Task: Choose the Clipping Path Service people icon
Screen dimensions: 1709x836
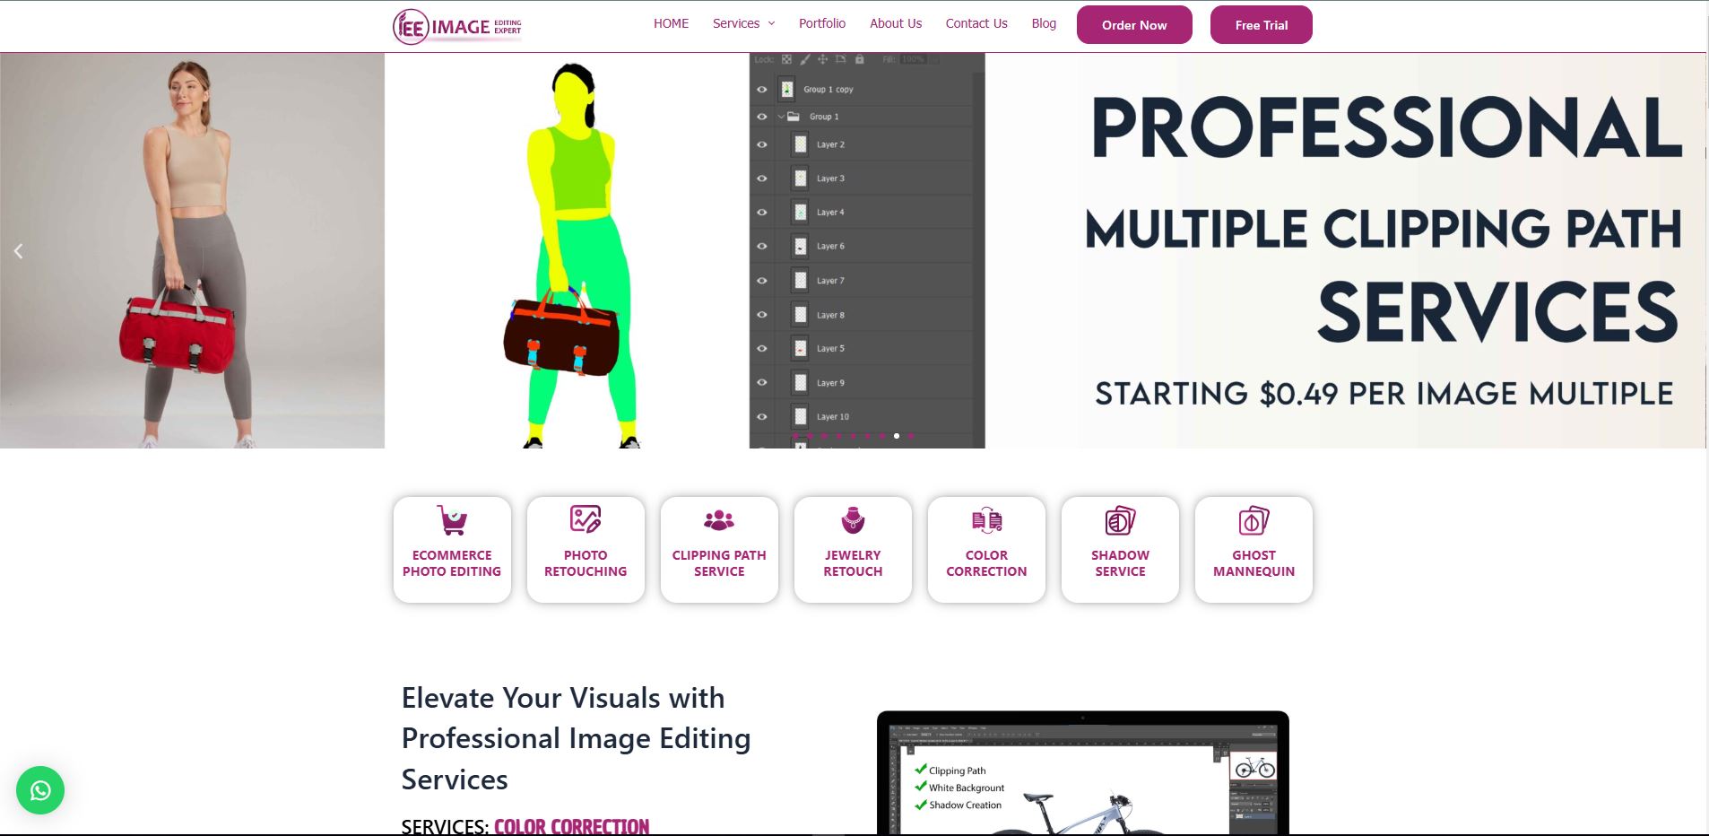Action: tap(719, 520)
